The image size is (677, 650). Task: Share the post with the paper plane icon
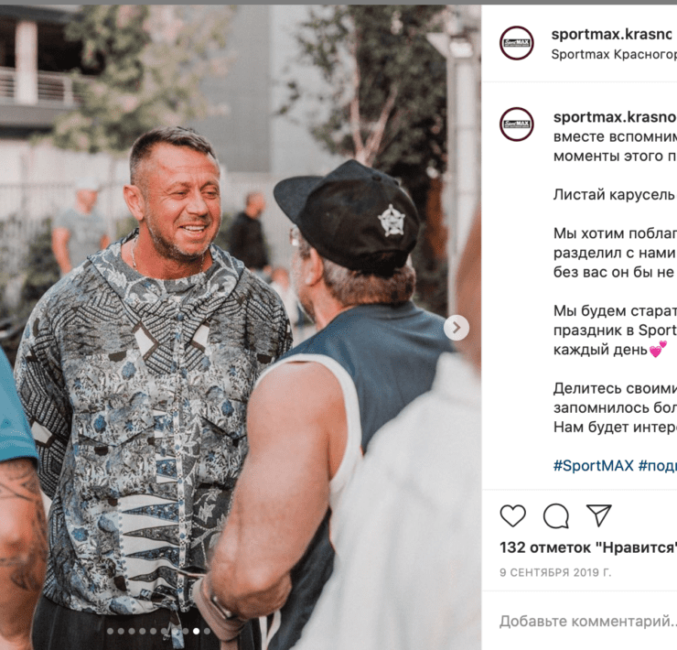[x=599, y=515]
